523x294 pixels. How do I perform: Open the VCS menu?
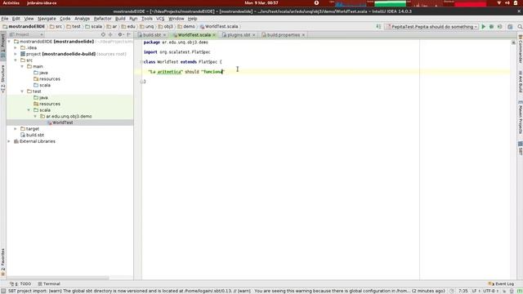pos(160,19)
